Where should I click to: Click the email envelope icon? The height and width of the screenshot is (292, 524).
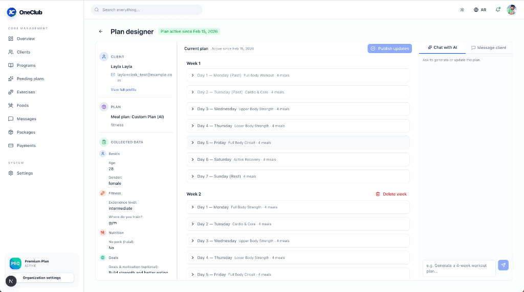[113, 75]
